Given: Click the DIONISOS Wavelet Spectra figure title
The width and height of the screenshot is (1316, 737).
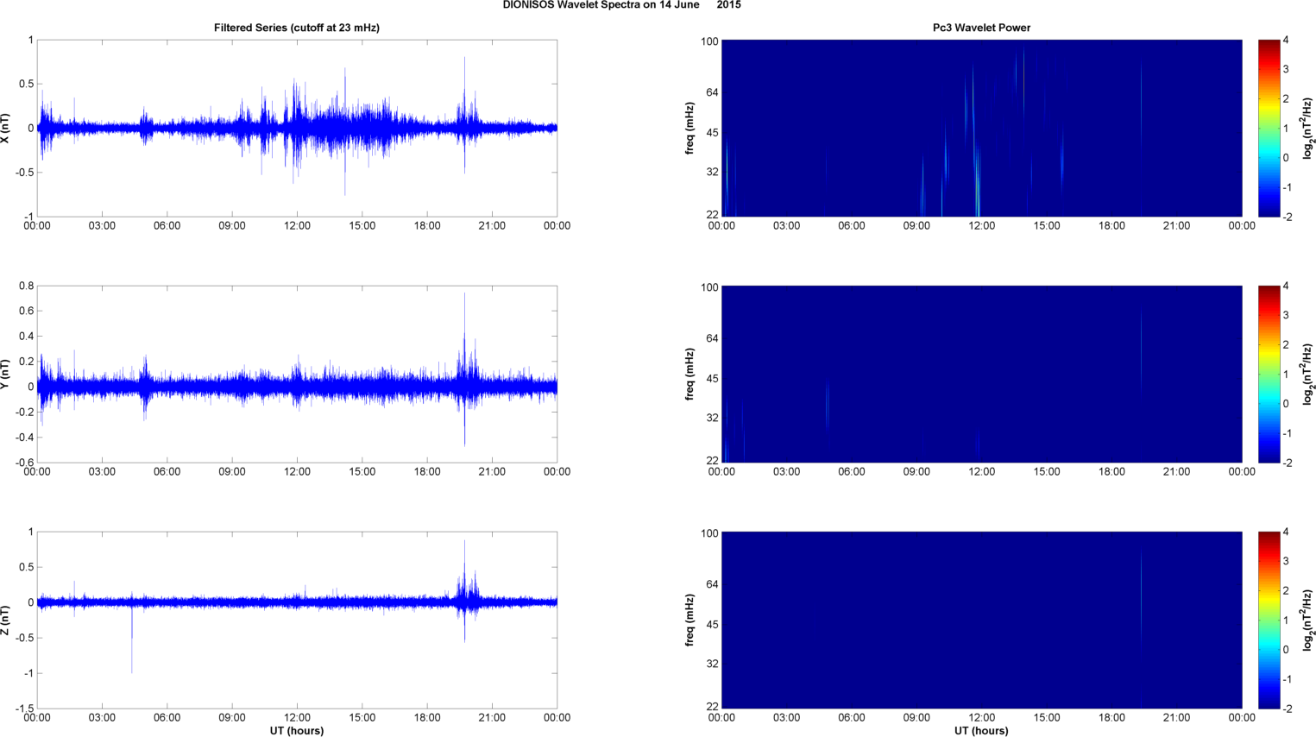Looking at the screenshot, I should tap(621, 5).
